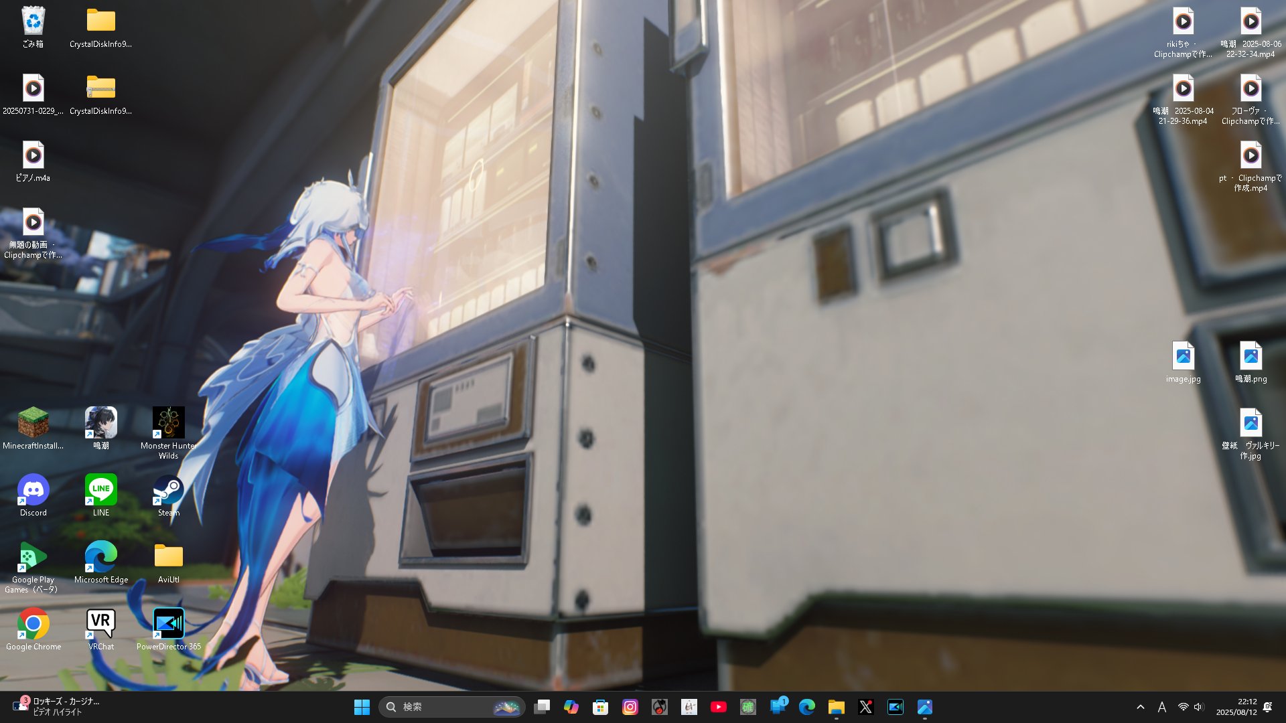Open Wi-Fi and volume quick settings
Image resolution: width=1286 pixels, height=723 pixels.
coord(1191,707)
